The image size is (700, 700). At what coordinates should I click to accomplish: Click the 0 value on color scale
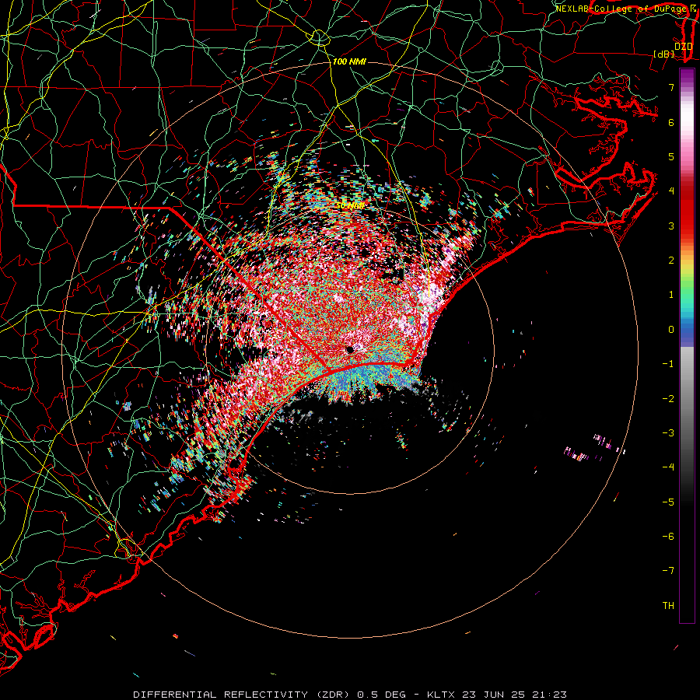click(671, 330)
